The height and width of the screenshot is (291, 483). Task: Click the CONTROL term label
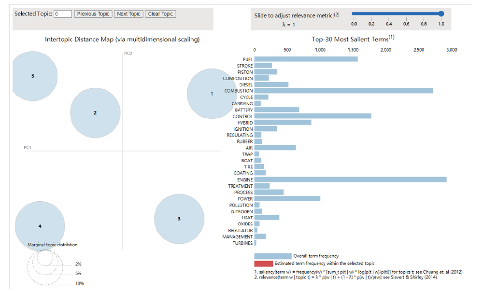click(242, 116)
